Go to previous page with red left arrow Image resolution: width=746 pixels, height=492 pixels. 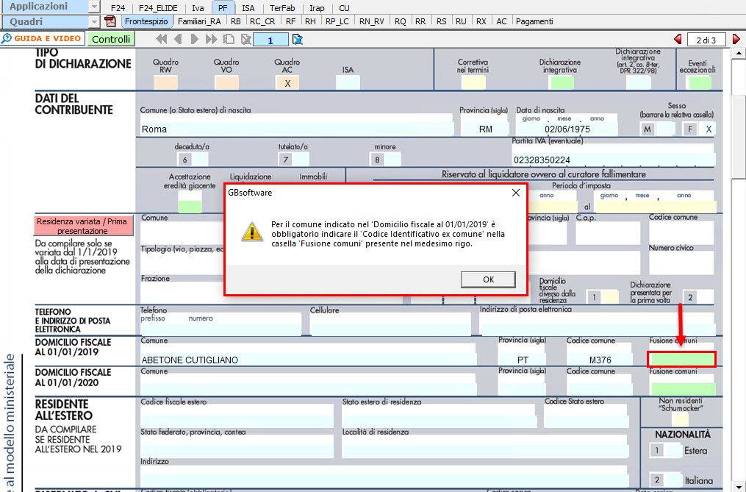(x=678, y=40)
